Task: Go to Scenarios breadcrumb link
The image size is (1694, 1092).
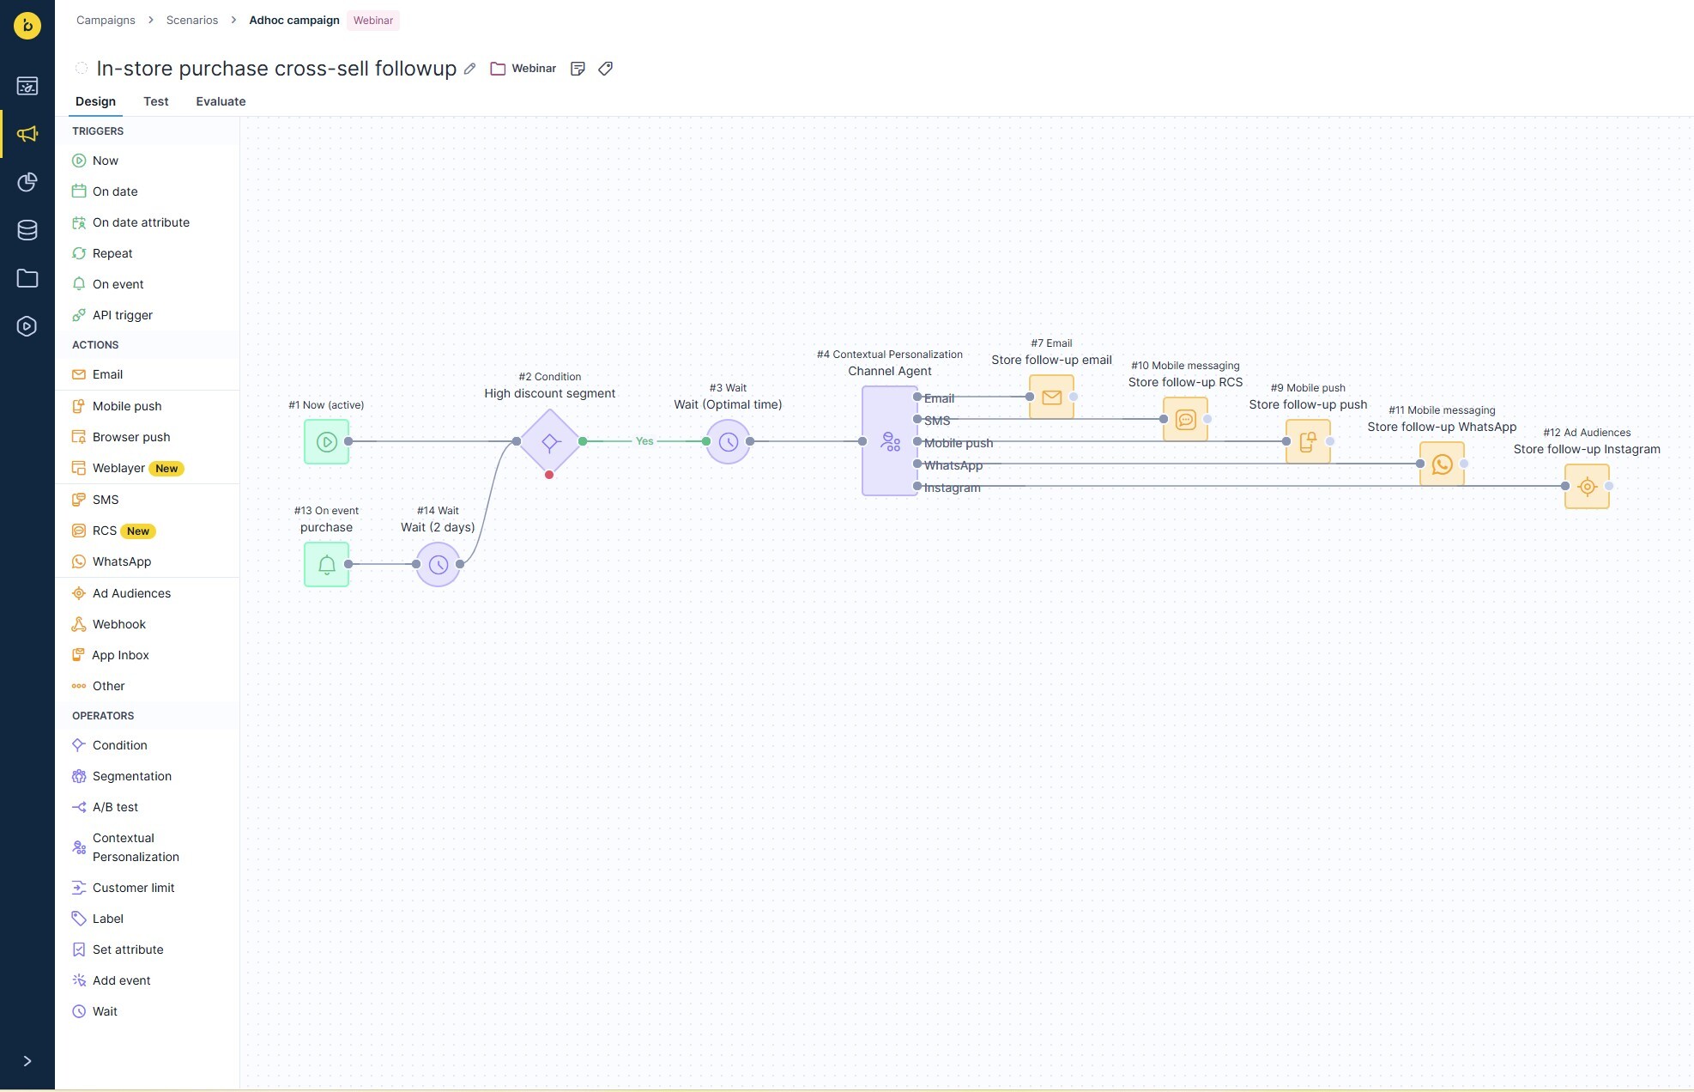Action: (x=192, y=20)
